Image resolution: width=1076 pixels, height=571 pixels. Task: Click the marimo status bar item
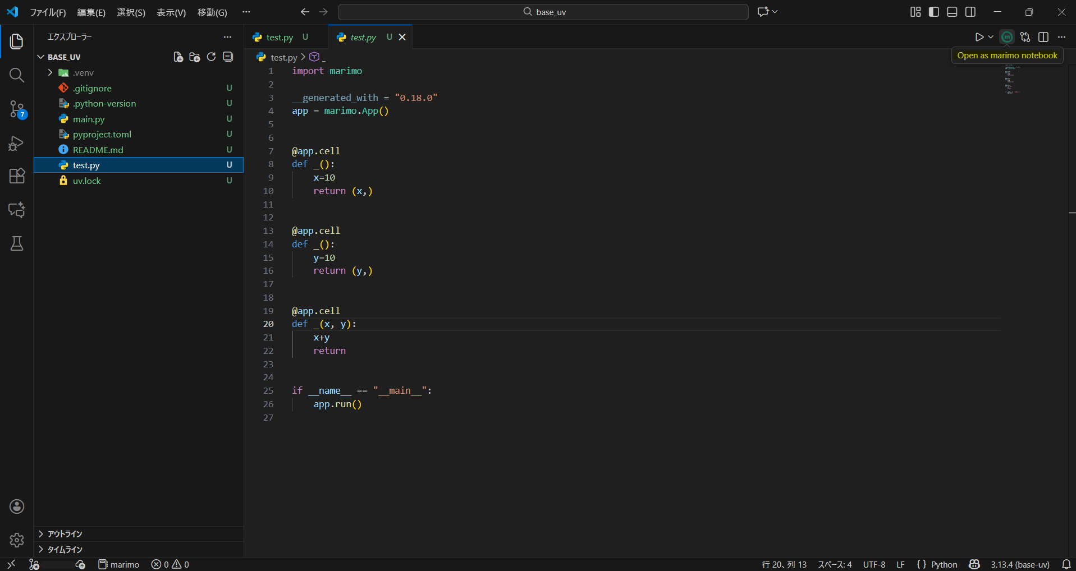118,564
